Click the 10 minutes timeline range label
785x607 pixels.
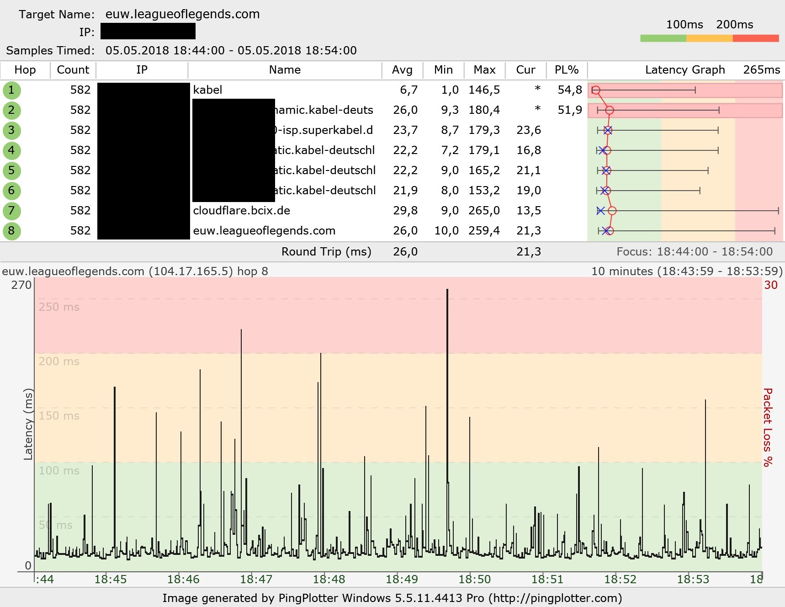687,272
